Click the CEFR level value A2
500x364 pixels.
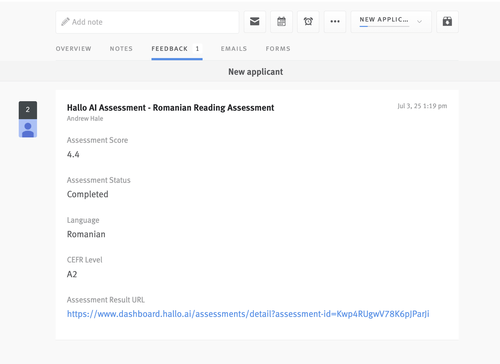coord(72,274)
